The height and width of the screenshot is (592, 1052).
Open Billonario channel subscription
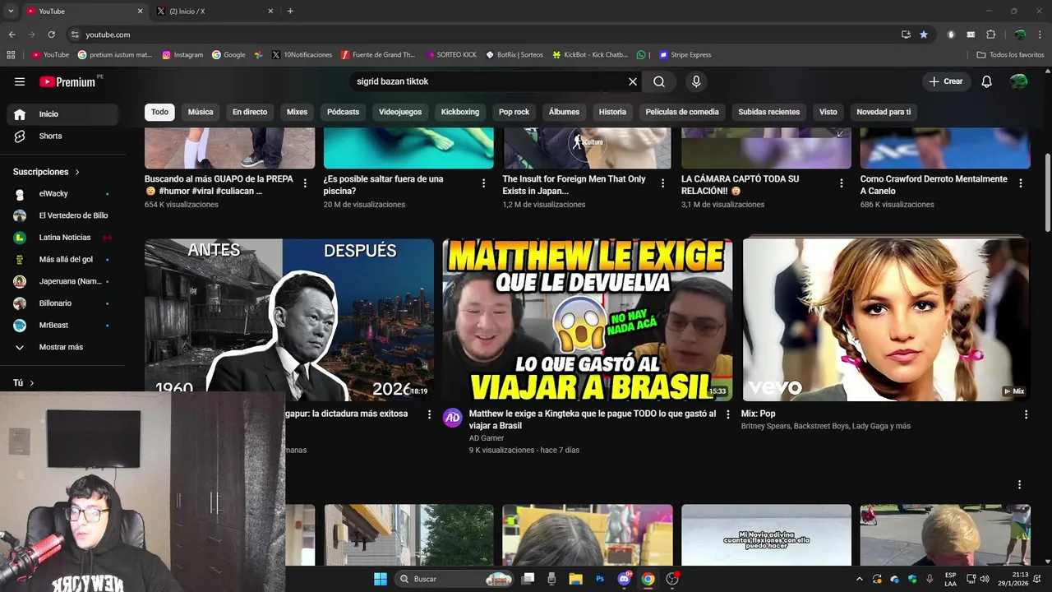pos(62,303)
